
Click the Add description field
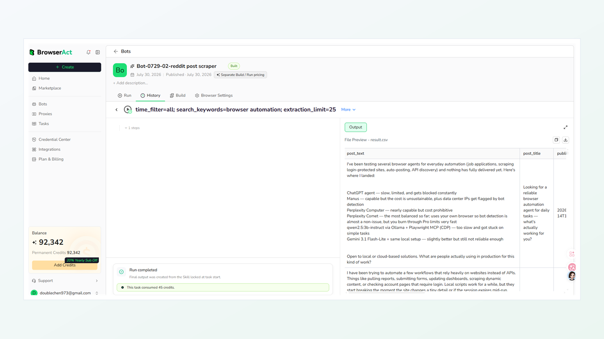pos(130,83)
